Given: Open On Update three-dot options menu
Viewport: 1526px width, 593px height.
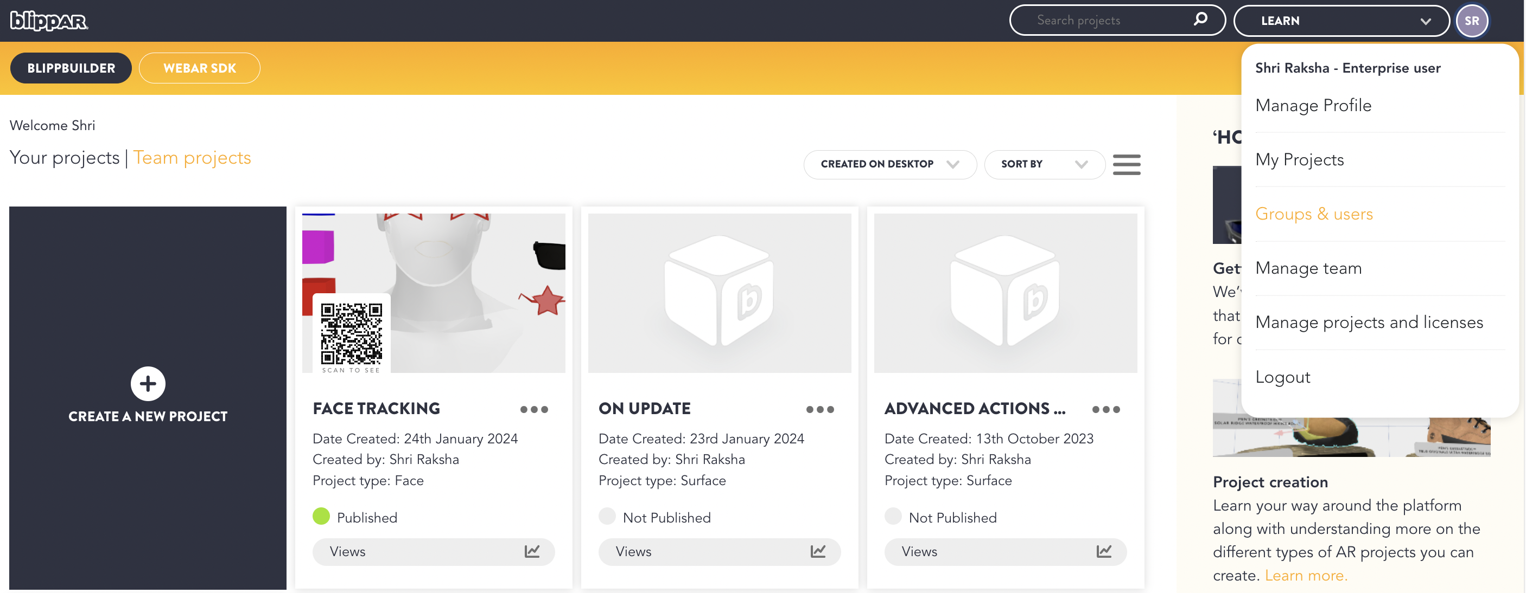Looking at the screenshot, I should coord(819,410).
